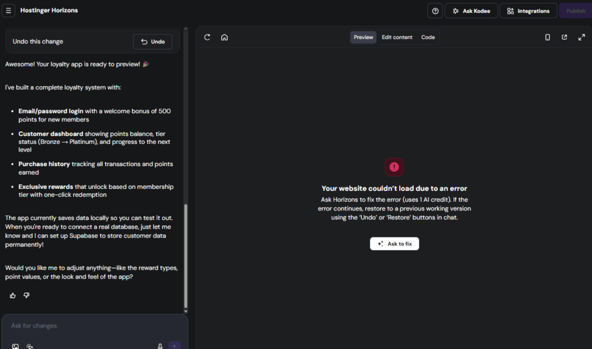The height and width of the screenshot is (349, 592).
Task: Expand the preview to fullscreen
Action: point(581,37)
